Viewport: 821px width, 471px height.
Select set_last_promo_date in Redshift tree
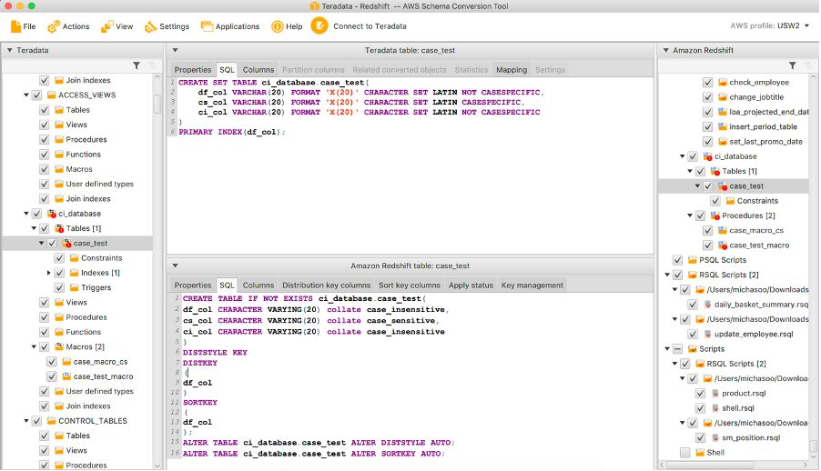click(765, 141)
